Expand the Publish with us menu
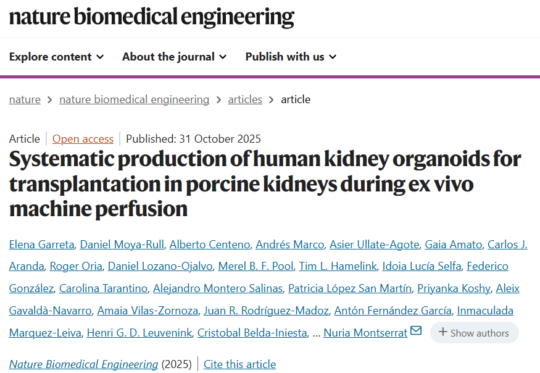 click(291, 57)
